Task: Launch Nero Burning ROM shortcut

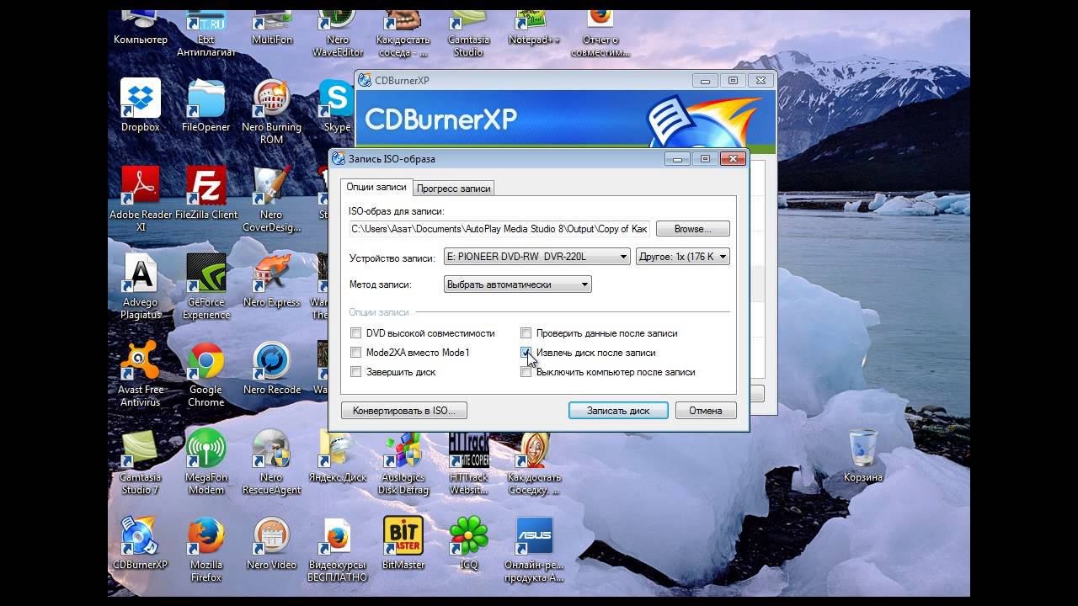Action: tap(271, 111)
